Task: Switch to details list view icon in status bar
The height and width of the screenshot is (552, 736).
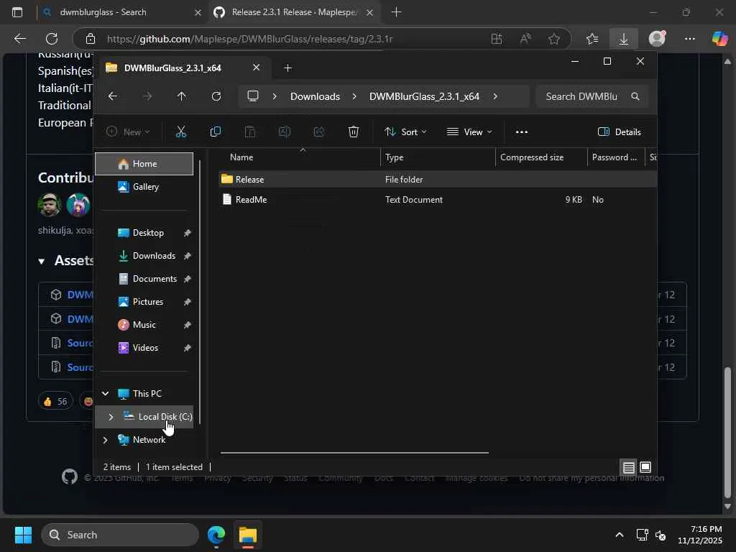Action: tap(628, 467)
